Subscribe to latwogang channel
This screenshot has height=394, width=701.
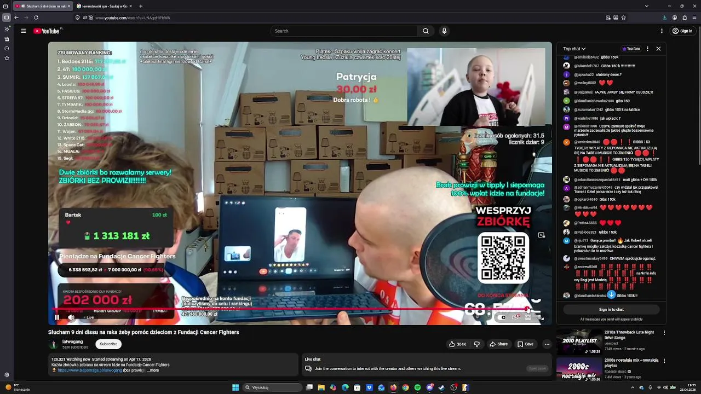108,344
